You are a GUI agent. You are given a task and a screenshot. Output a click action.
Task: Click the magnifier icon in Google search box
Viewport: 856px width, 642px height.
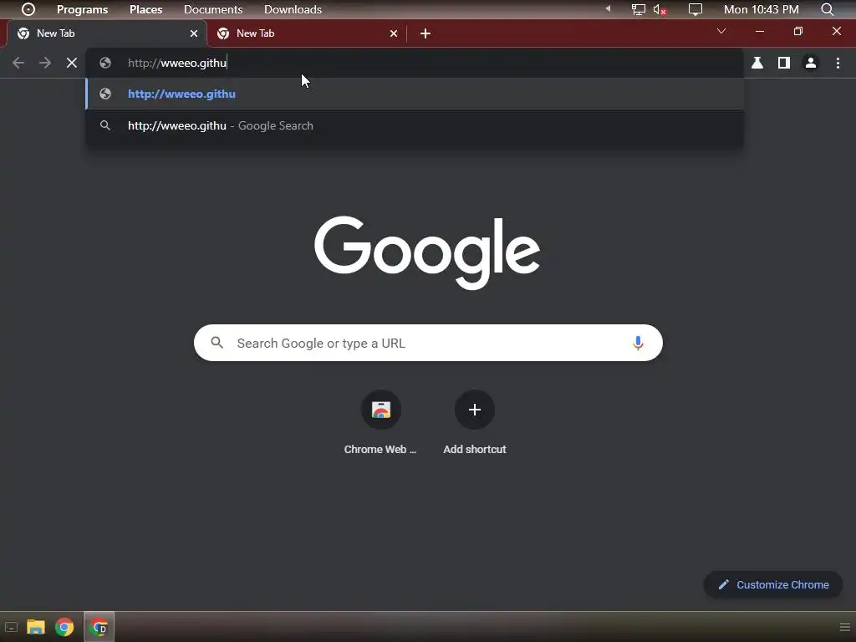point(217,343)
